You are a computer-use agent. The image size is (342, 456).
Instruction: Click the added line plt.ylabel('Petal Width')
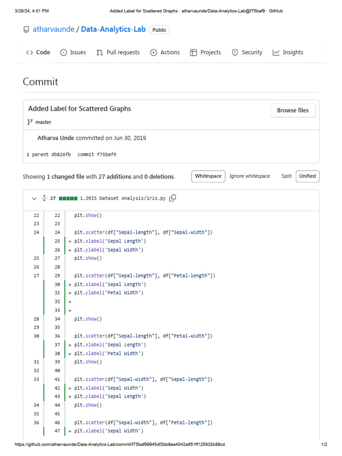[x=109, y=293]
